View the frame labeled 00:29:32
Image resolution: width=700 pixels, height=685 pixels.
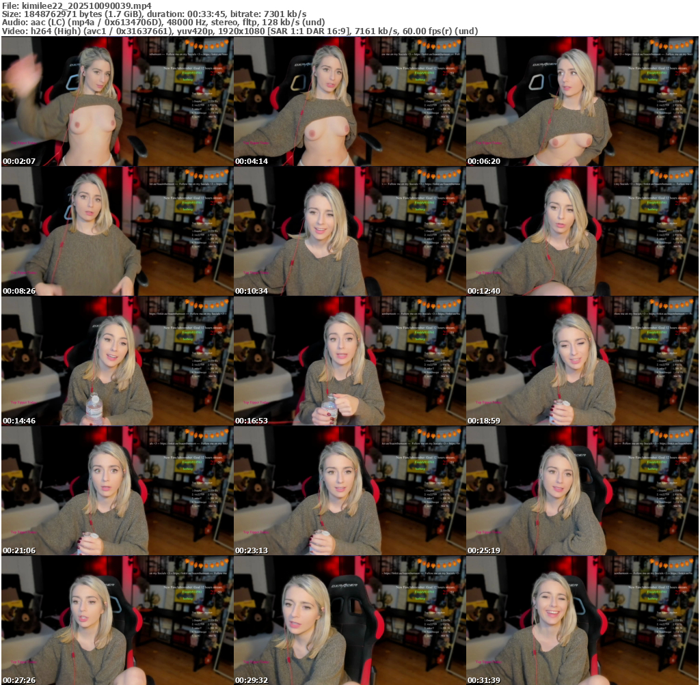click(349, 620)
